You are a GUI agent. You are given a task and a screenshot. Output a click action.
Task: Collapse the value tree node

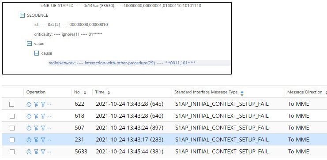[x=29, y=44]
